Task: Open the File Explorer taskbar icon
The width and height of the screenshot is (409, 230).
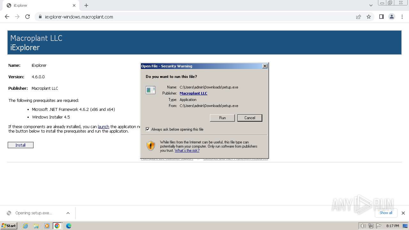Action: click(x=36, y=226)
